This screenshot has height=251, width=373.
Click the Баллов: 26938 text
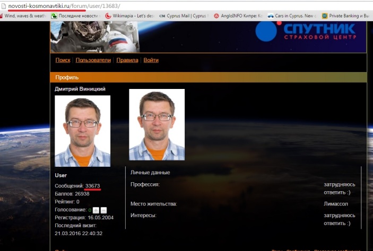72,194
